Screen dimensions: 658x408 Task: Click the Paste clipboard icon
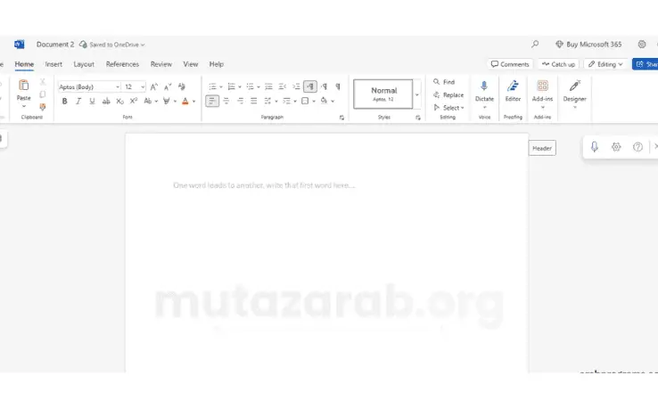pos(23,86)
